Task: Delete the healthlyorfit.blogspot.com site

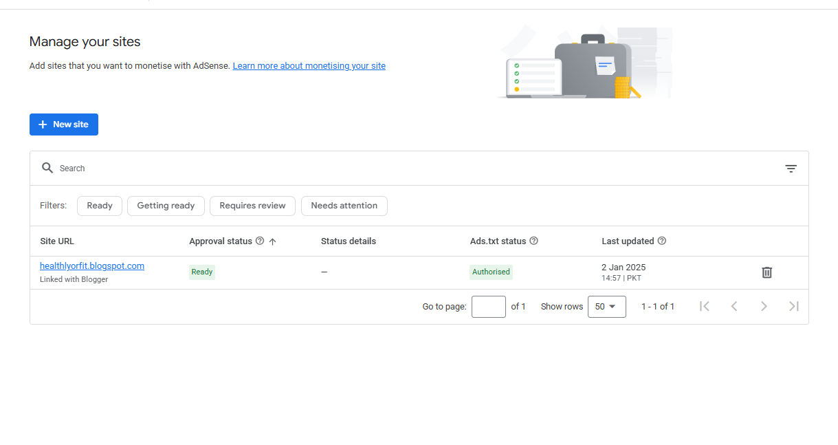Action: (767, 272)
